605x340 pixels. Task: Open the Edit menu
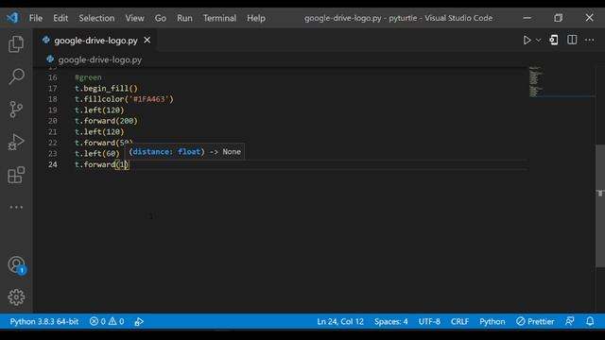[x=60, y=18]
